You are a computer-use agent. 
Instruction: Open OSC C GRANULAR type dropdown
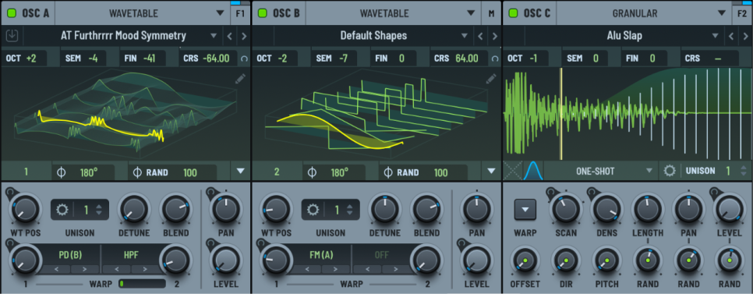(644, 13)
